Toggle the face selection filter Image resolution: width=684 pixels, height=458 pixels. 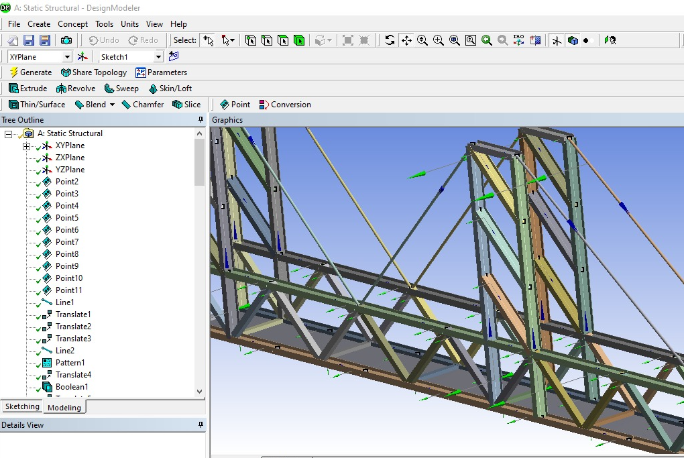[x=283, y=40]
